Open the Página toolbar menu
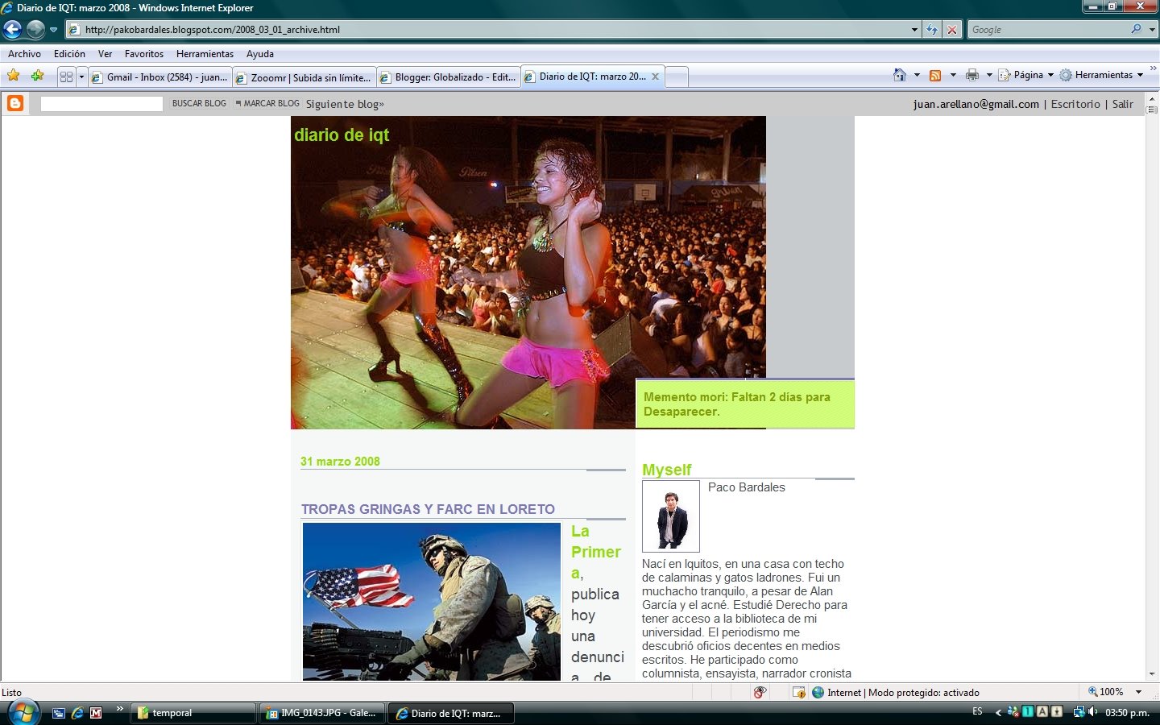The width and height of the screenshot is (1160, 725). tap(1025, 75)
